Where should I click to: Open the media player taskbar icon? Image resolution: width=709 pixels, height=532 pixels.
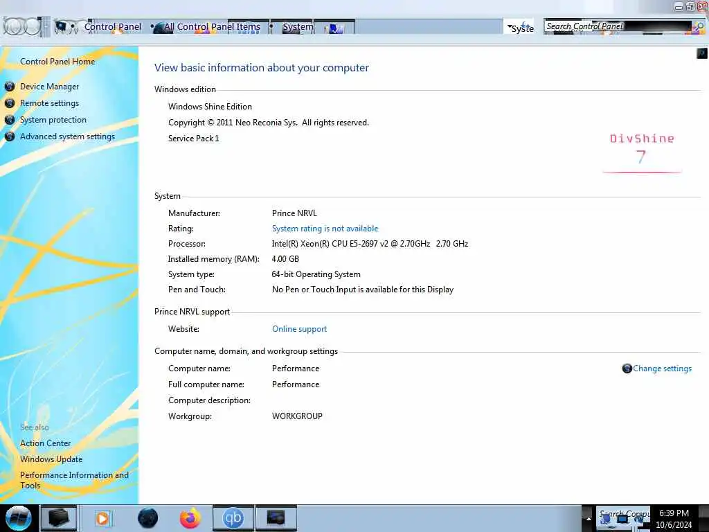click(102, 518)
